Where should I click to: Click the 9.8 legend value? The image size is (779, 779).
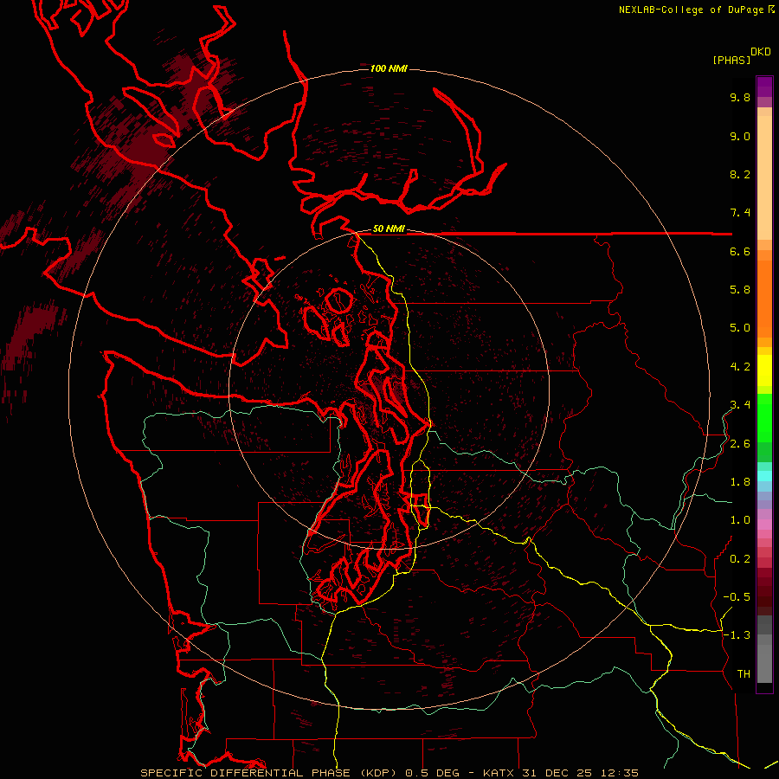[x=740, y=97]
